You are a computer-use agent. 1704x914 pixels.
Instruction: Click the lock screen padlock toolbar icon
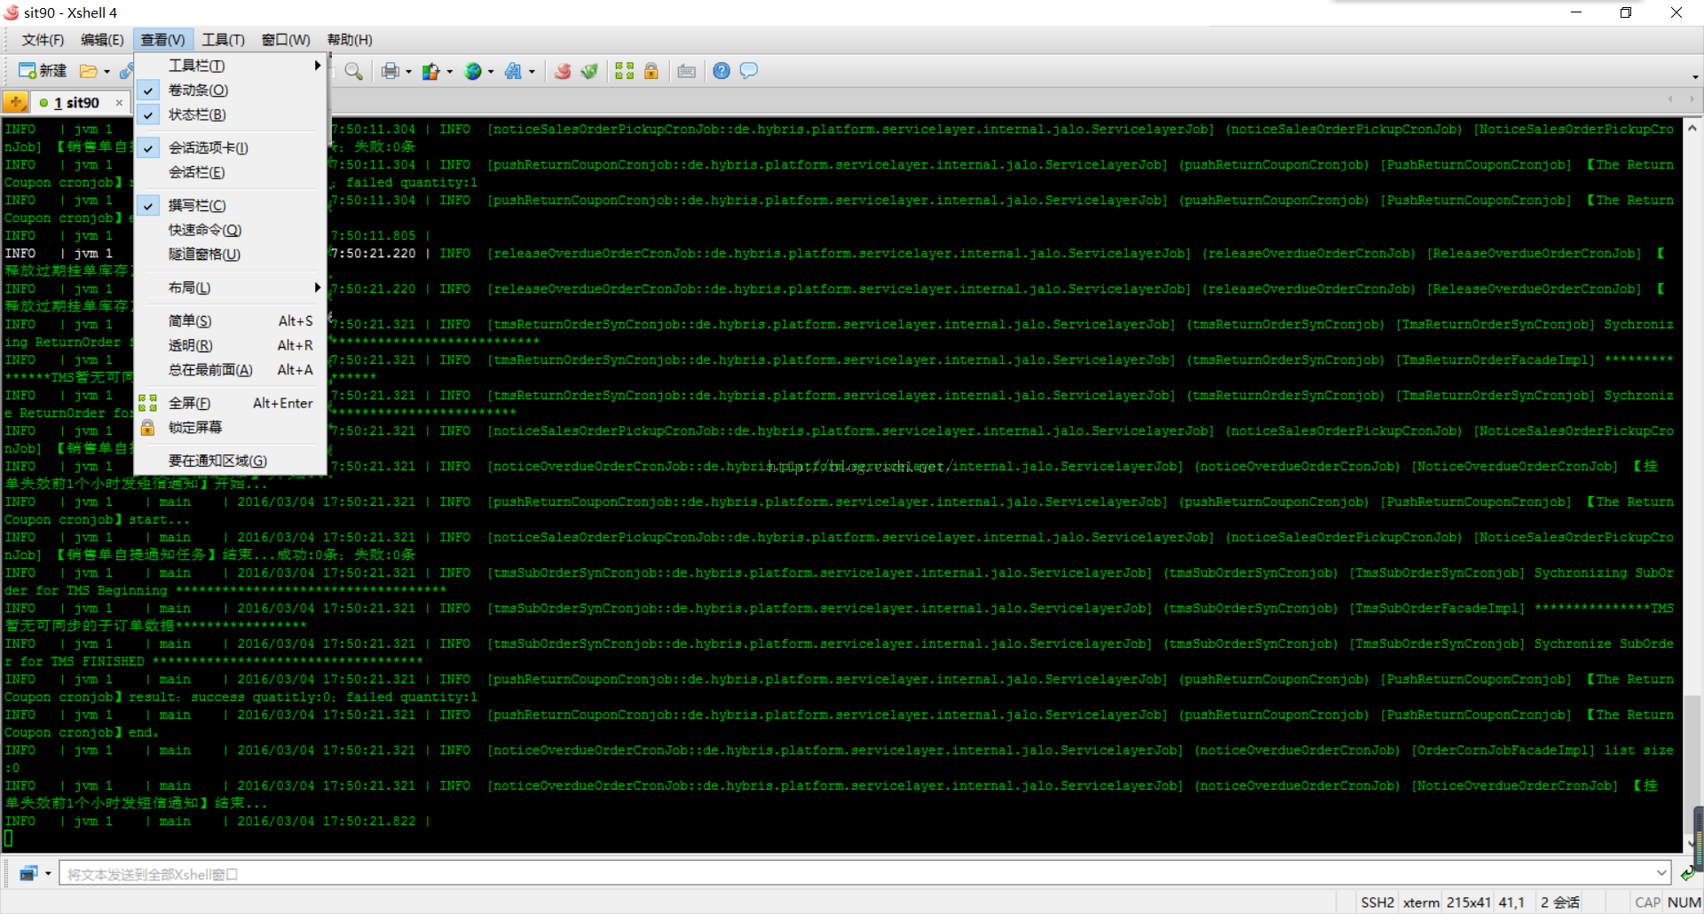click(651, 71)
